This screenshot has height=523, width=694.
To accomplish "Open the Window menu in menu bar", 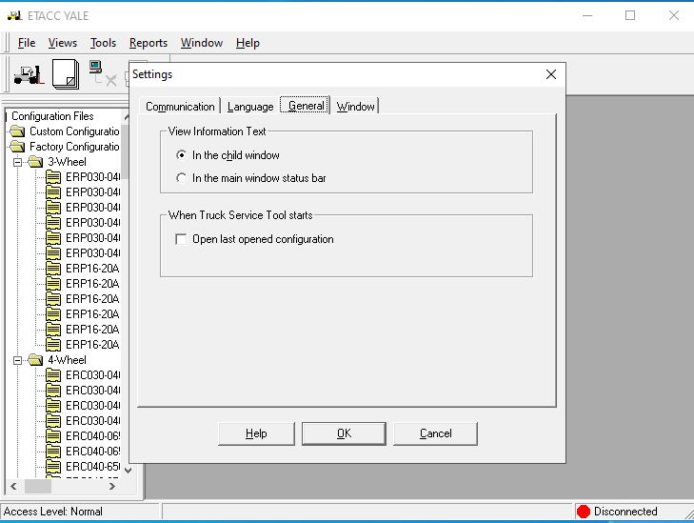I will click(x=202, y=43).
